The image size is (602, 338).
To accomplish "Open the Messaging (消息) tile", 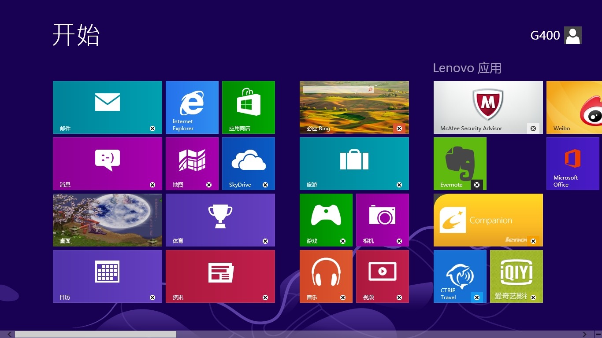I will click(108, 164).
